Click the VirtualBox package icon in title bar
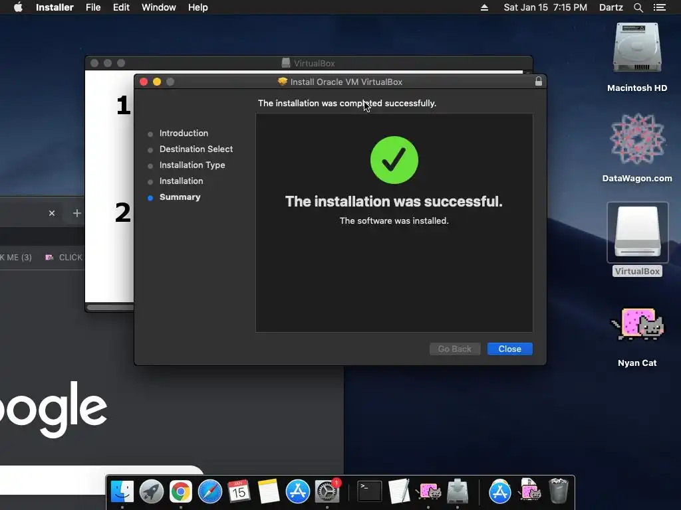 (283, 82)
